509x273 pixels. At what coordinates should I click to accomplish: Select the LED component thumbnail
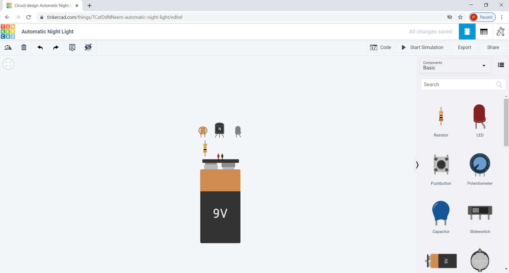point(480,116)
